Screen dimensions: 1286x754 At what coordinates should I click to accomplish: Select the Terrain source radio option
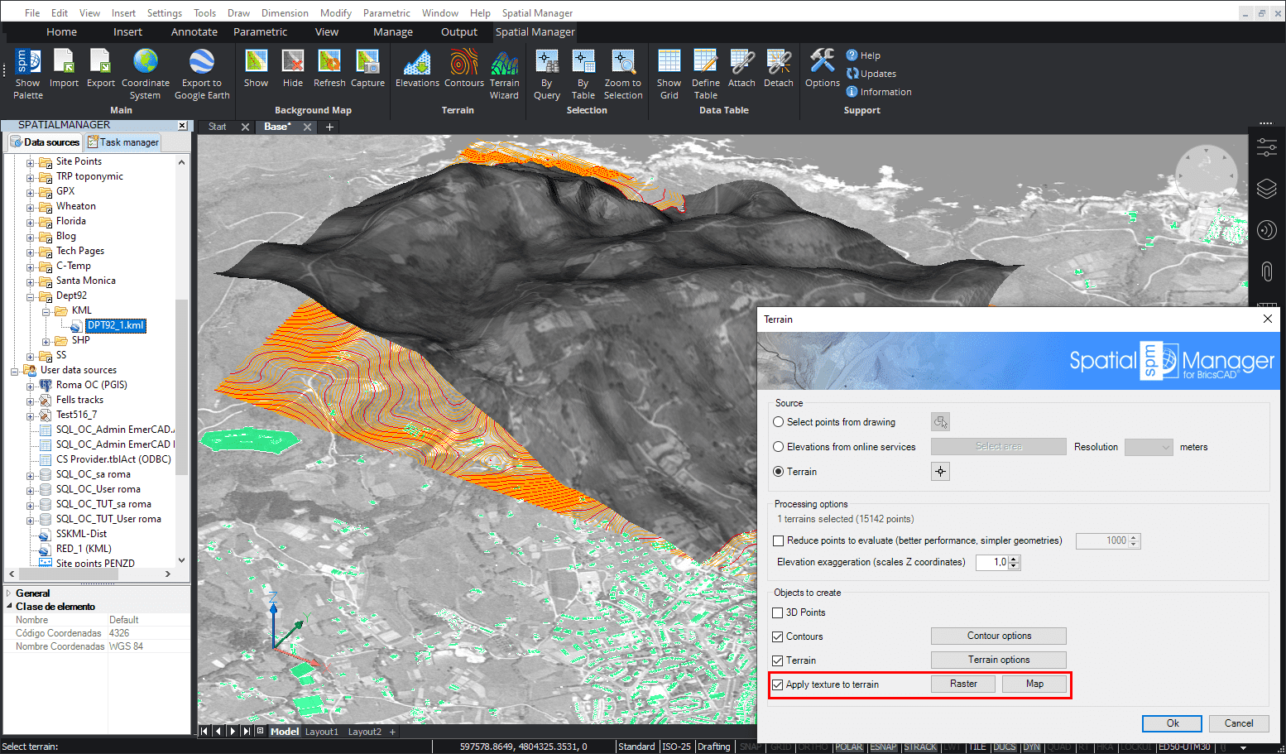point(778,472)
